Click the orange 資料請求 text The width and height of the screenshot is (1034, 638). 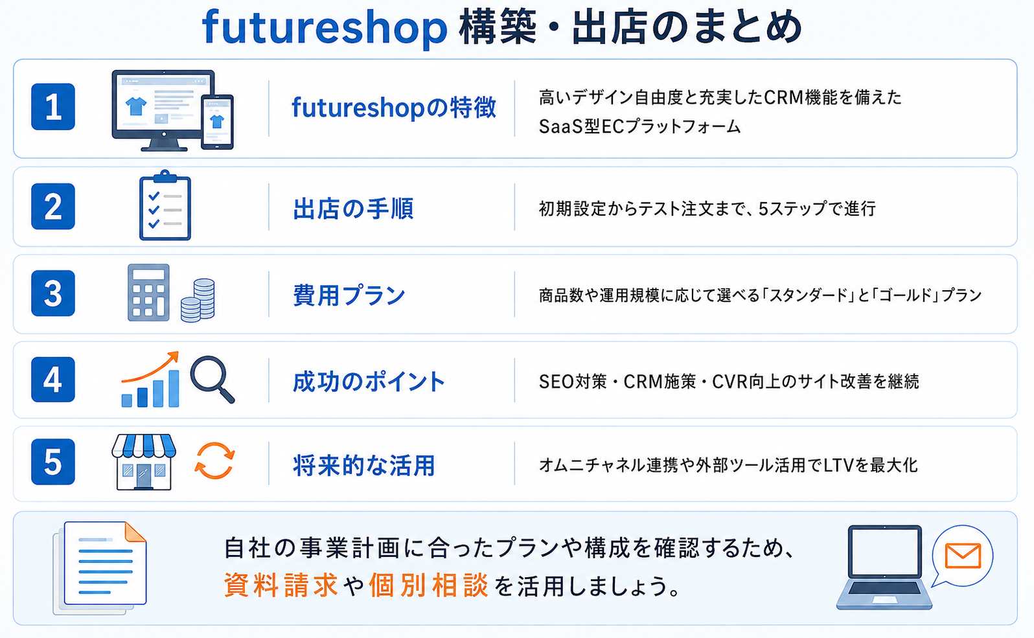pyautogui.click(x=281, y=586)
